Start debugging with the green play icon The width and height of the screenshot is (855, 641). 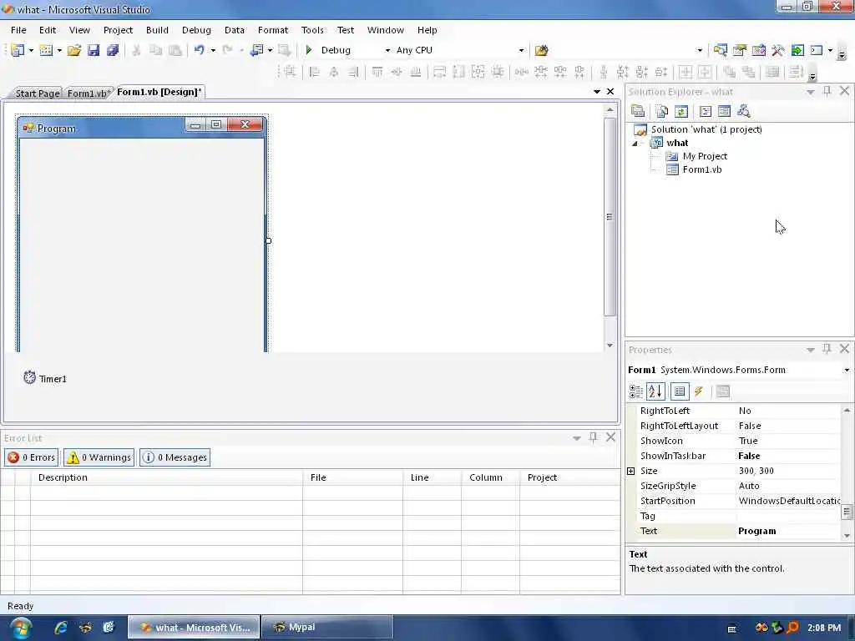(309, 50)
